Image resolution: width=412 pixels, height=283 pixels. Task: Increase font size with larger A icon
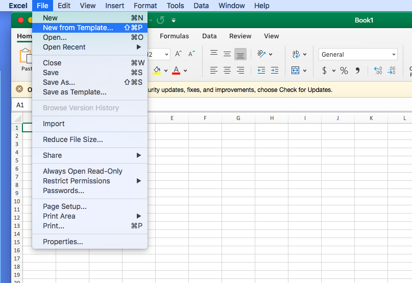coord(178,54)
